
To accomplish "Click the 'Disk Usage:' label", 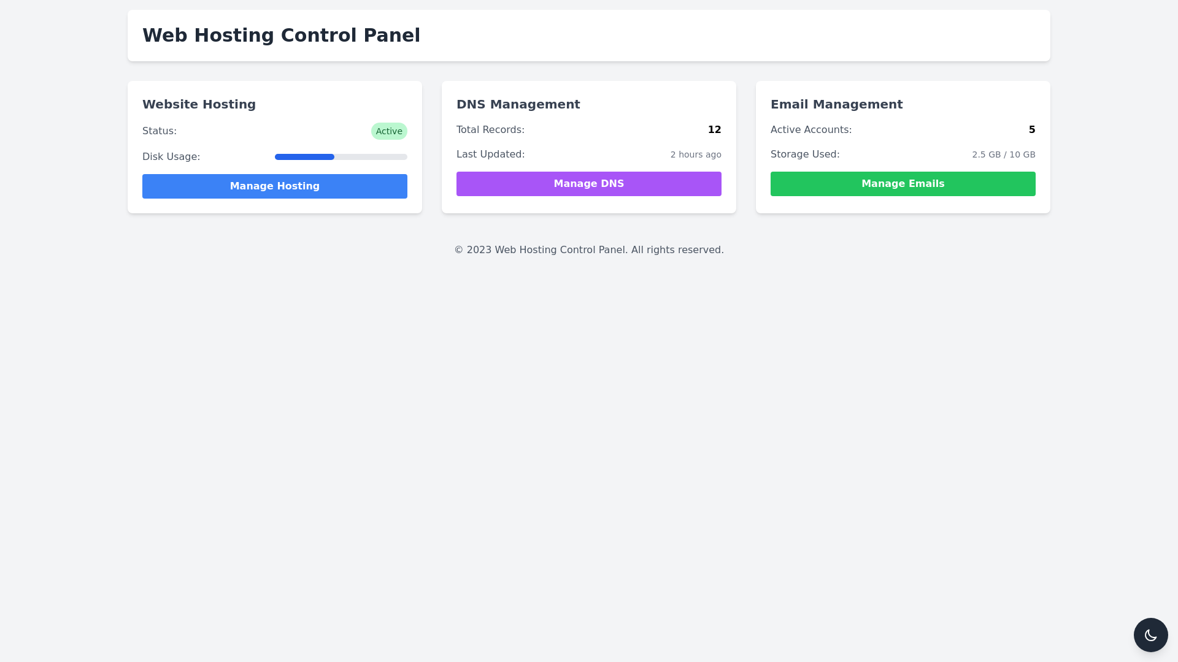I will click(171, 157).
